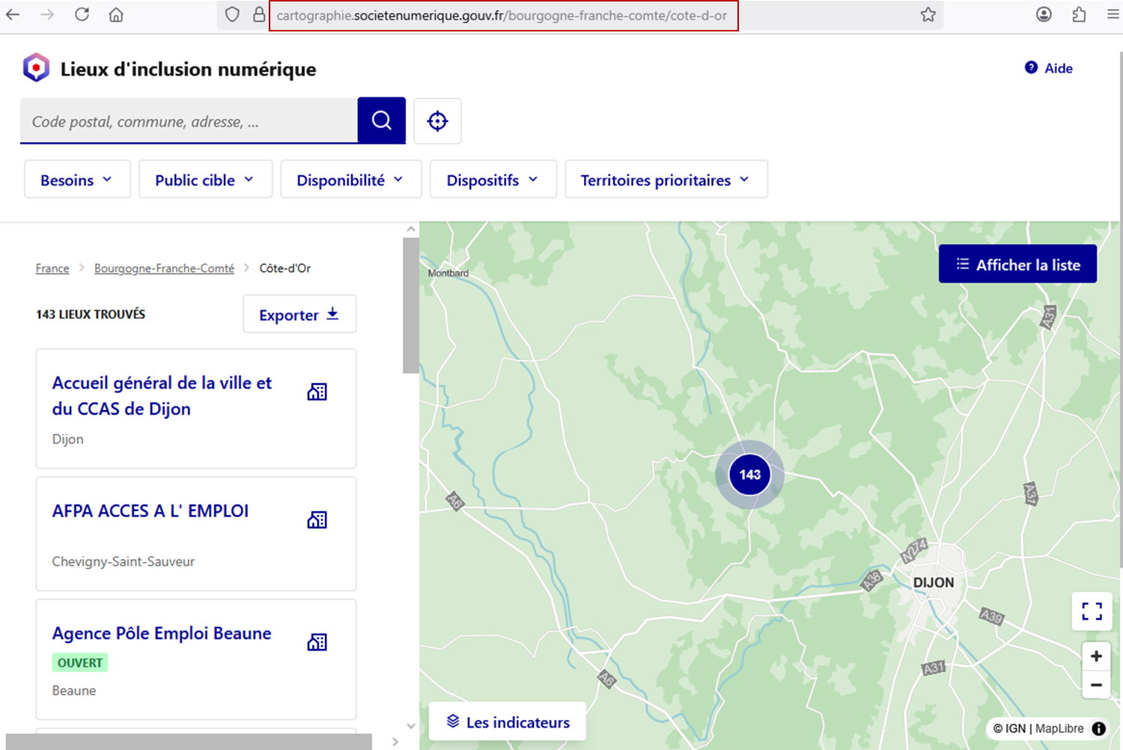Zoom in on the map
This screenshot has width=1123, height=750.
click(x=1096, y=656)
